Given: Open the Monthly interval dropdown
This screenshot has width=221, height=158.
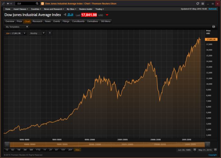Looking at the screenshot, I should (37, 33).
